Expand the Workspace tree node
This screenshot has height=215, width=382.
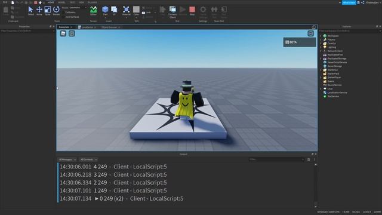pyautogui.click(x=321, y=36)
